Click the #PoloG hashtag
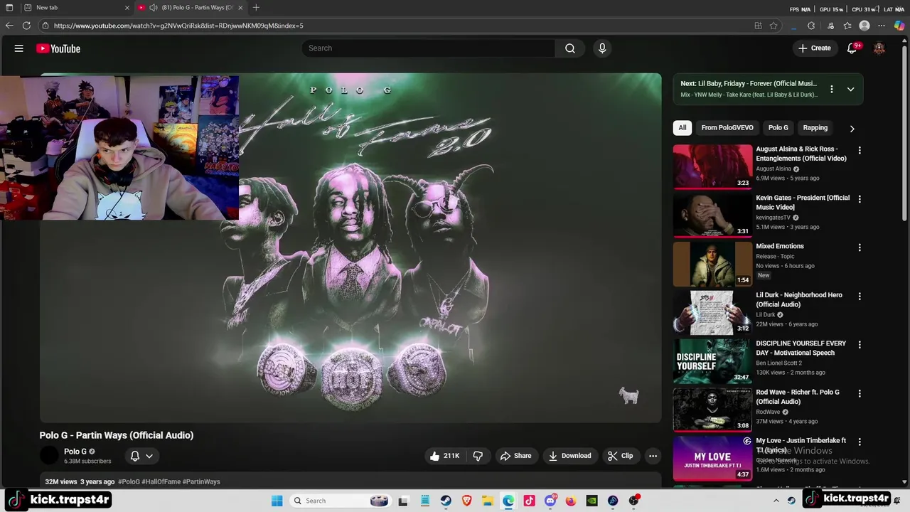Screen dimensions: 910x512 click(129, 481)
